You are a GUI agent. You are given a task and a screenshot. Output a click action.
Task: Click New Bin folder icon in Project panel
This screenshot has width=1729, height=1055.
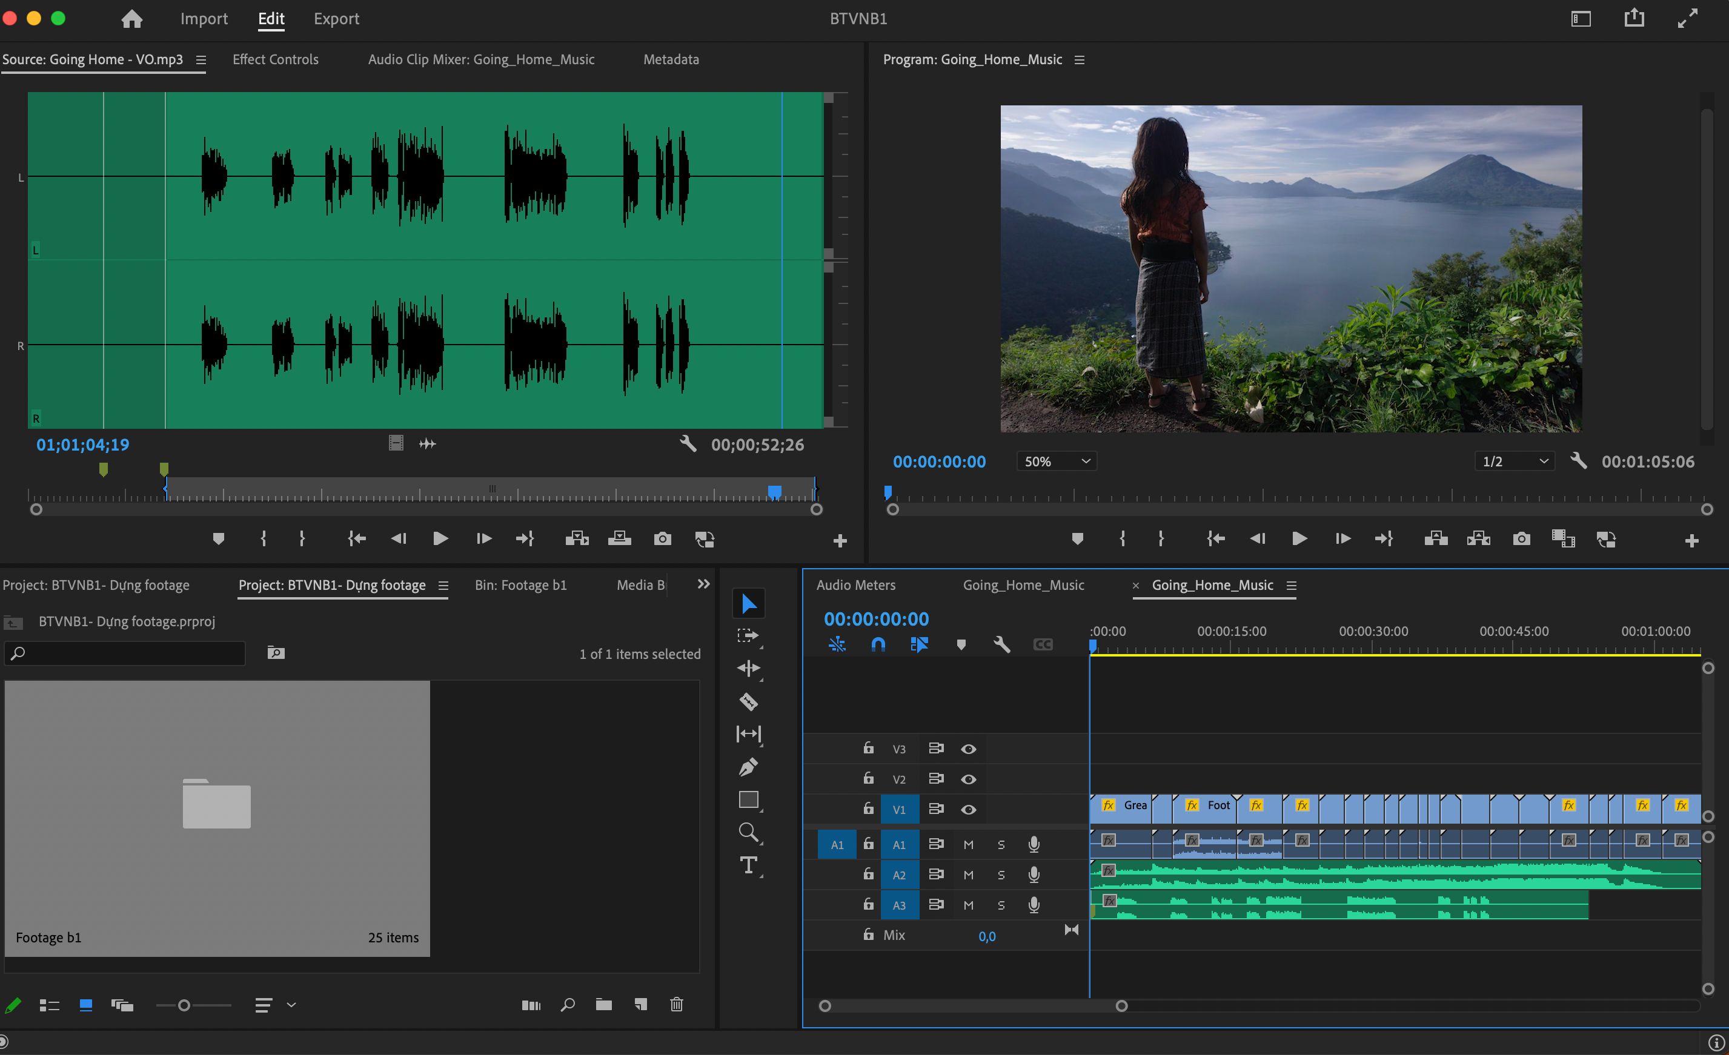pos(603,1005)
